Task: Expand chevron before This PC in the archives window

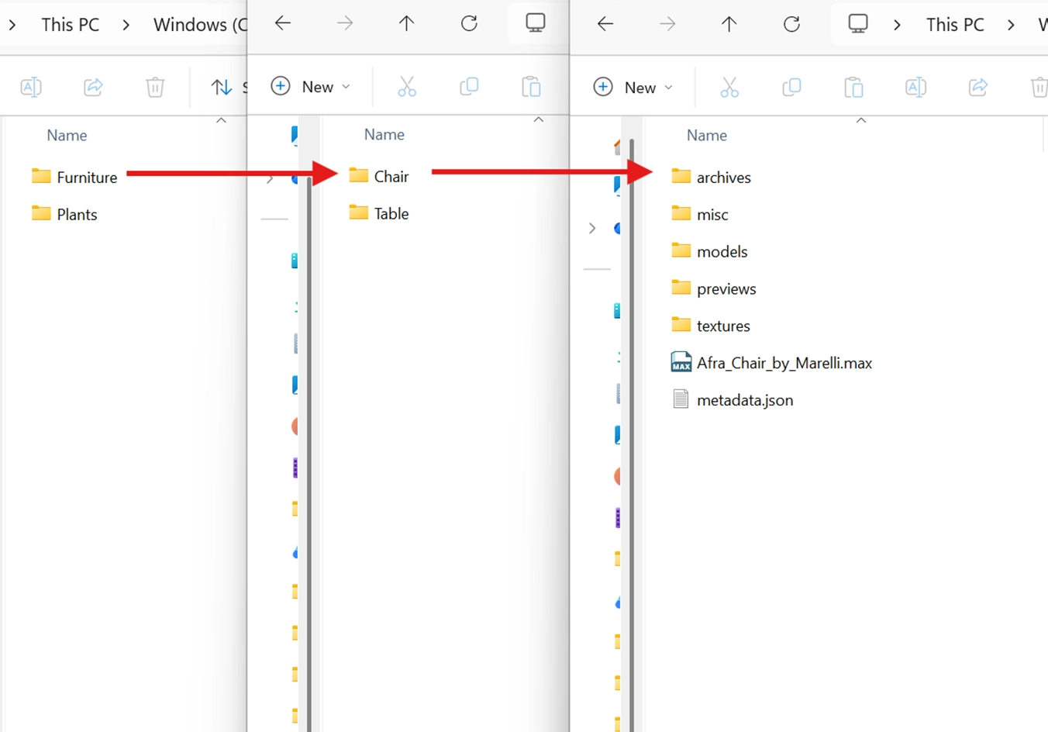Action: tap(897, 25)
